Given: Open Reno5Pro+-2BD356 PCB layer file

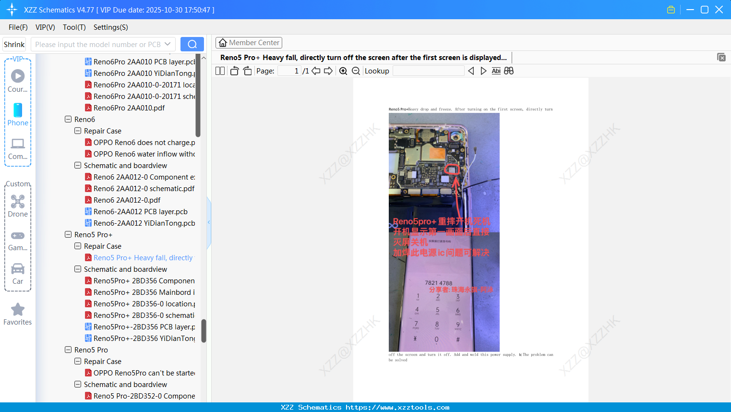Looking at the screenshot, I should point(140,327).
